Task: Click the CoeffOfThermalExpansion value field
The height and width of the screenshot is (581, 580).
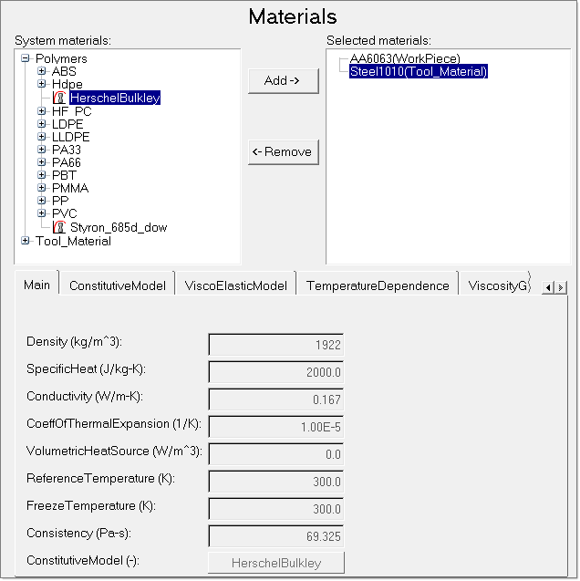Action: point(276,427)
